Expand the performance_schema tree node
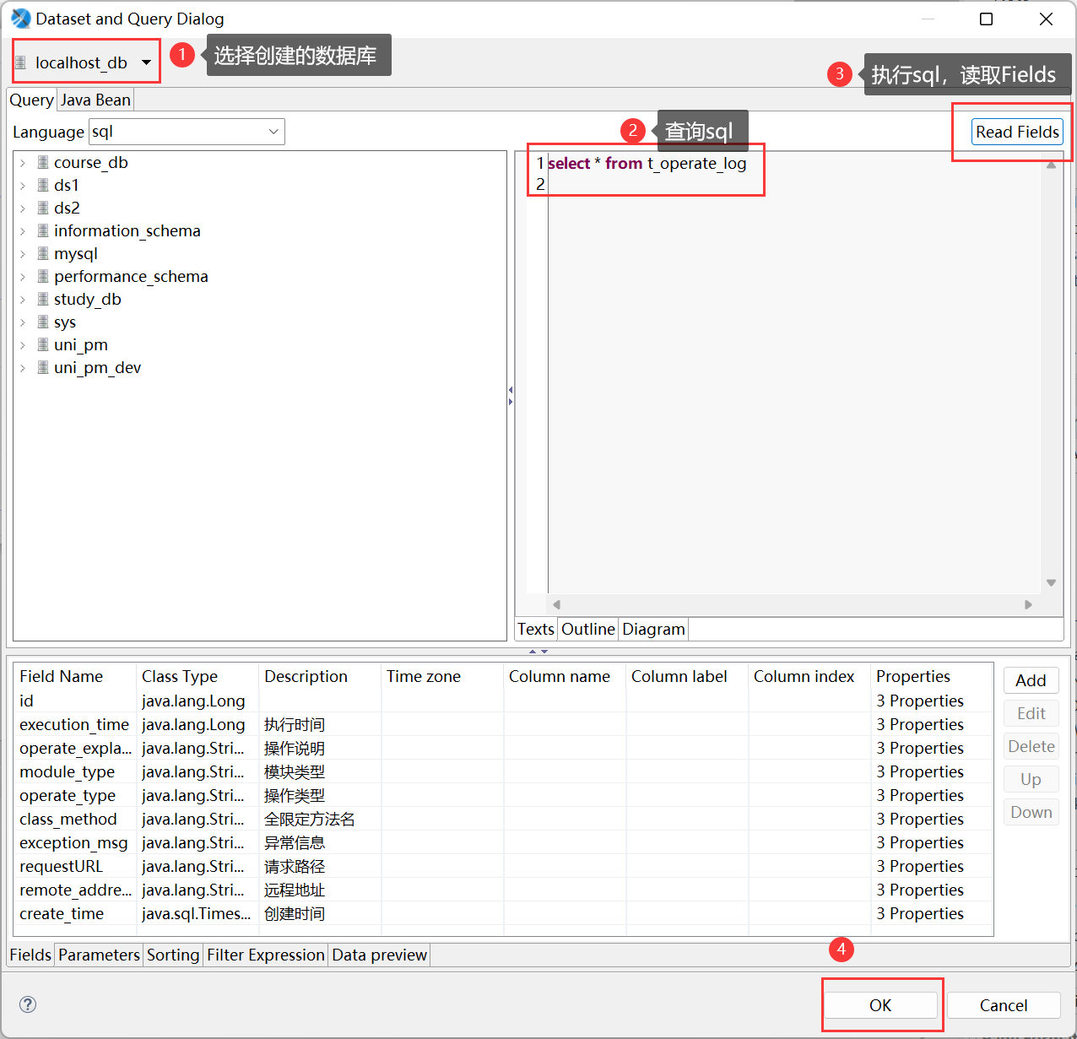 pyautogui.click(x=23, y=277)
